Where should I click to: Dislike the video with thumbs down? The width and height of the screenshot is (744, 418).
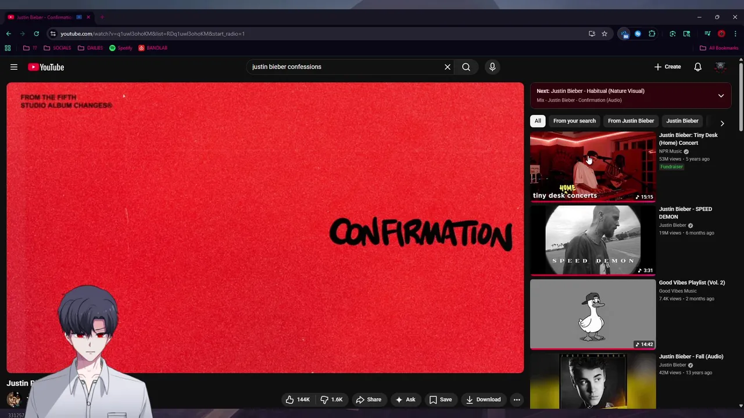point(332,399)
